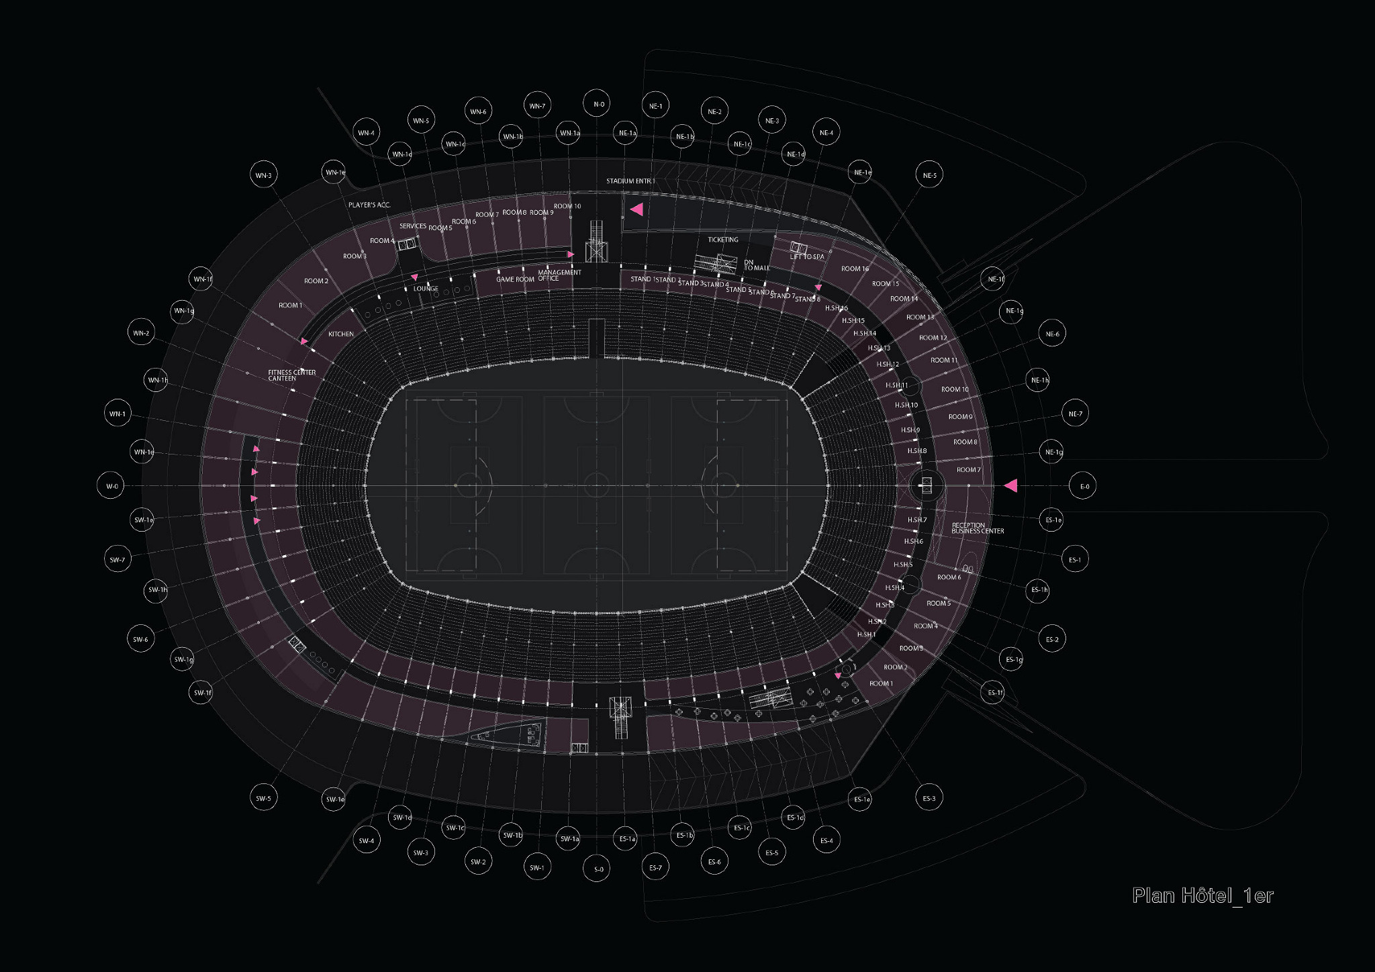
Task: Click the W-0 axis marker
Action: [x=111, y=486]
